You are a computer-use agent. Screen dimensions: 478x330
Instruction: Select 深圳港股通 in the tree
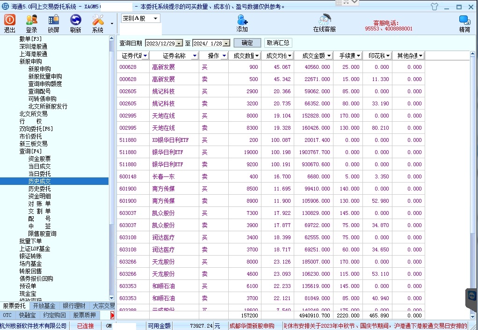point(33,46)
